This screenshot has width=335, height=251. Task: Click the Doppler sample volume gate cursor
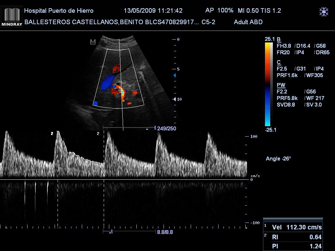click(x=121, y=92)
